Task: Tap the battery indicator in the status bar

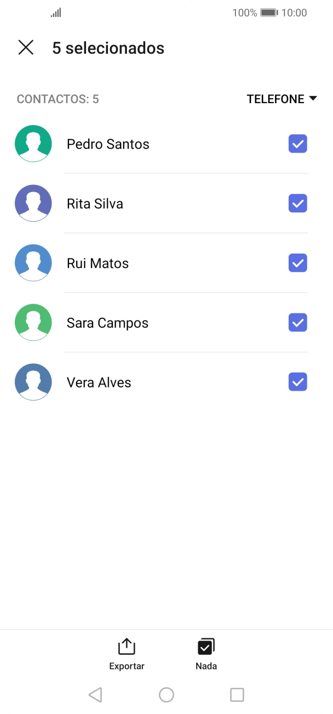Action: pyautogui.click(x=269, y=12)
